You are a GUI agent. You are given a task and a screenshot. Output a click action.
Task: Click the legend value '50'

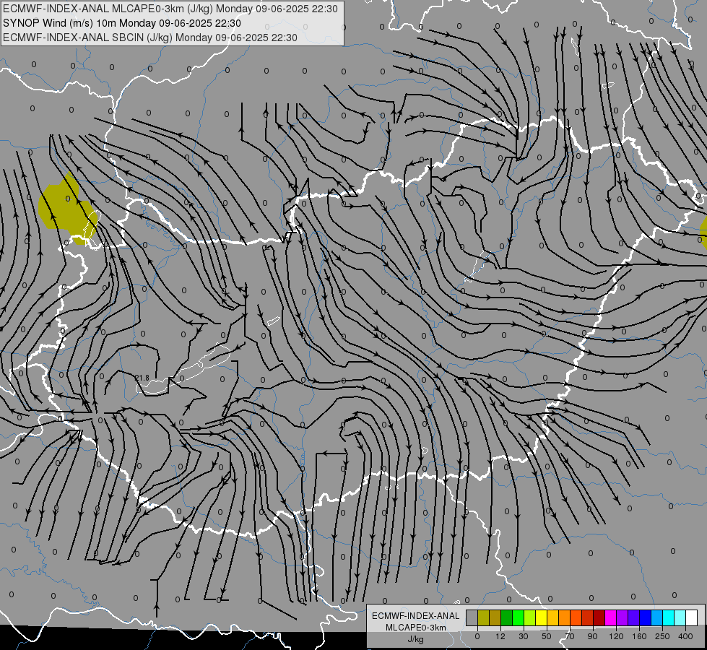(547, 636)
